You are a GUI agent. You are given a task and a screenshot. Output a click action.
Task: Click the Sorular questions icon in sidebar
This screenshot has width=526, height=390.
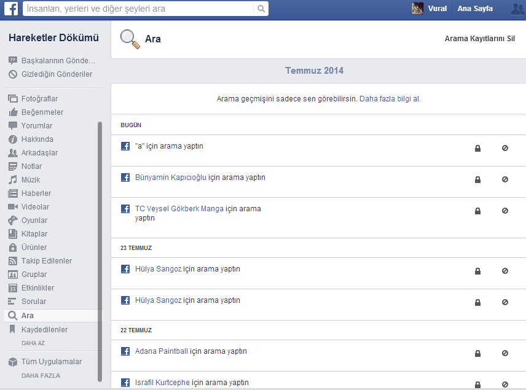(12, 302)
